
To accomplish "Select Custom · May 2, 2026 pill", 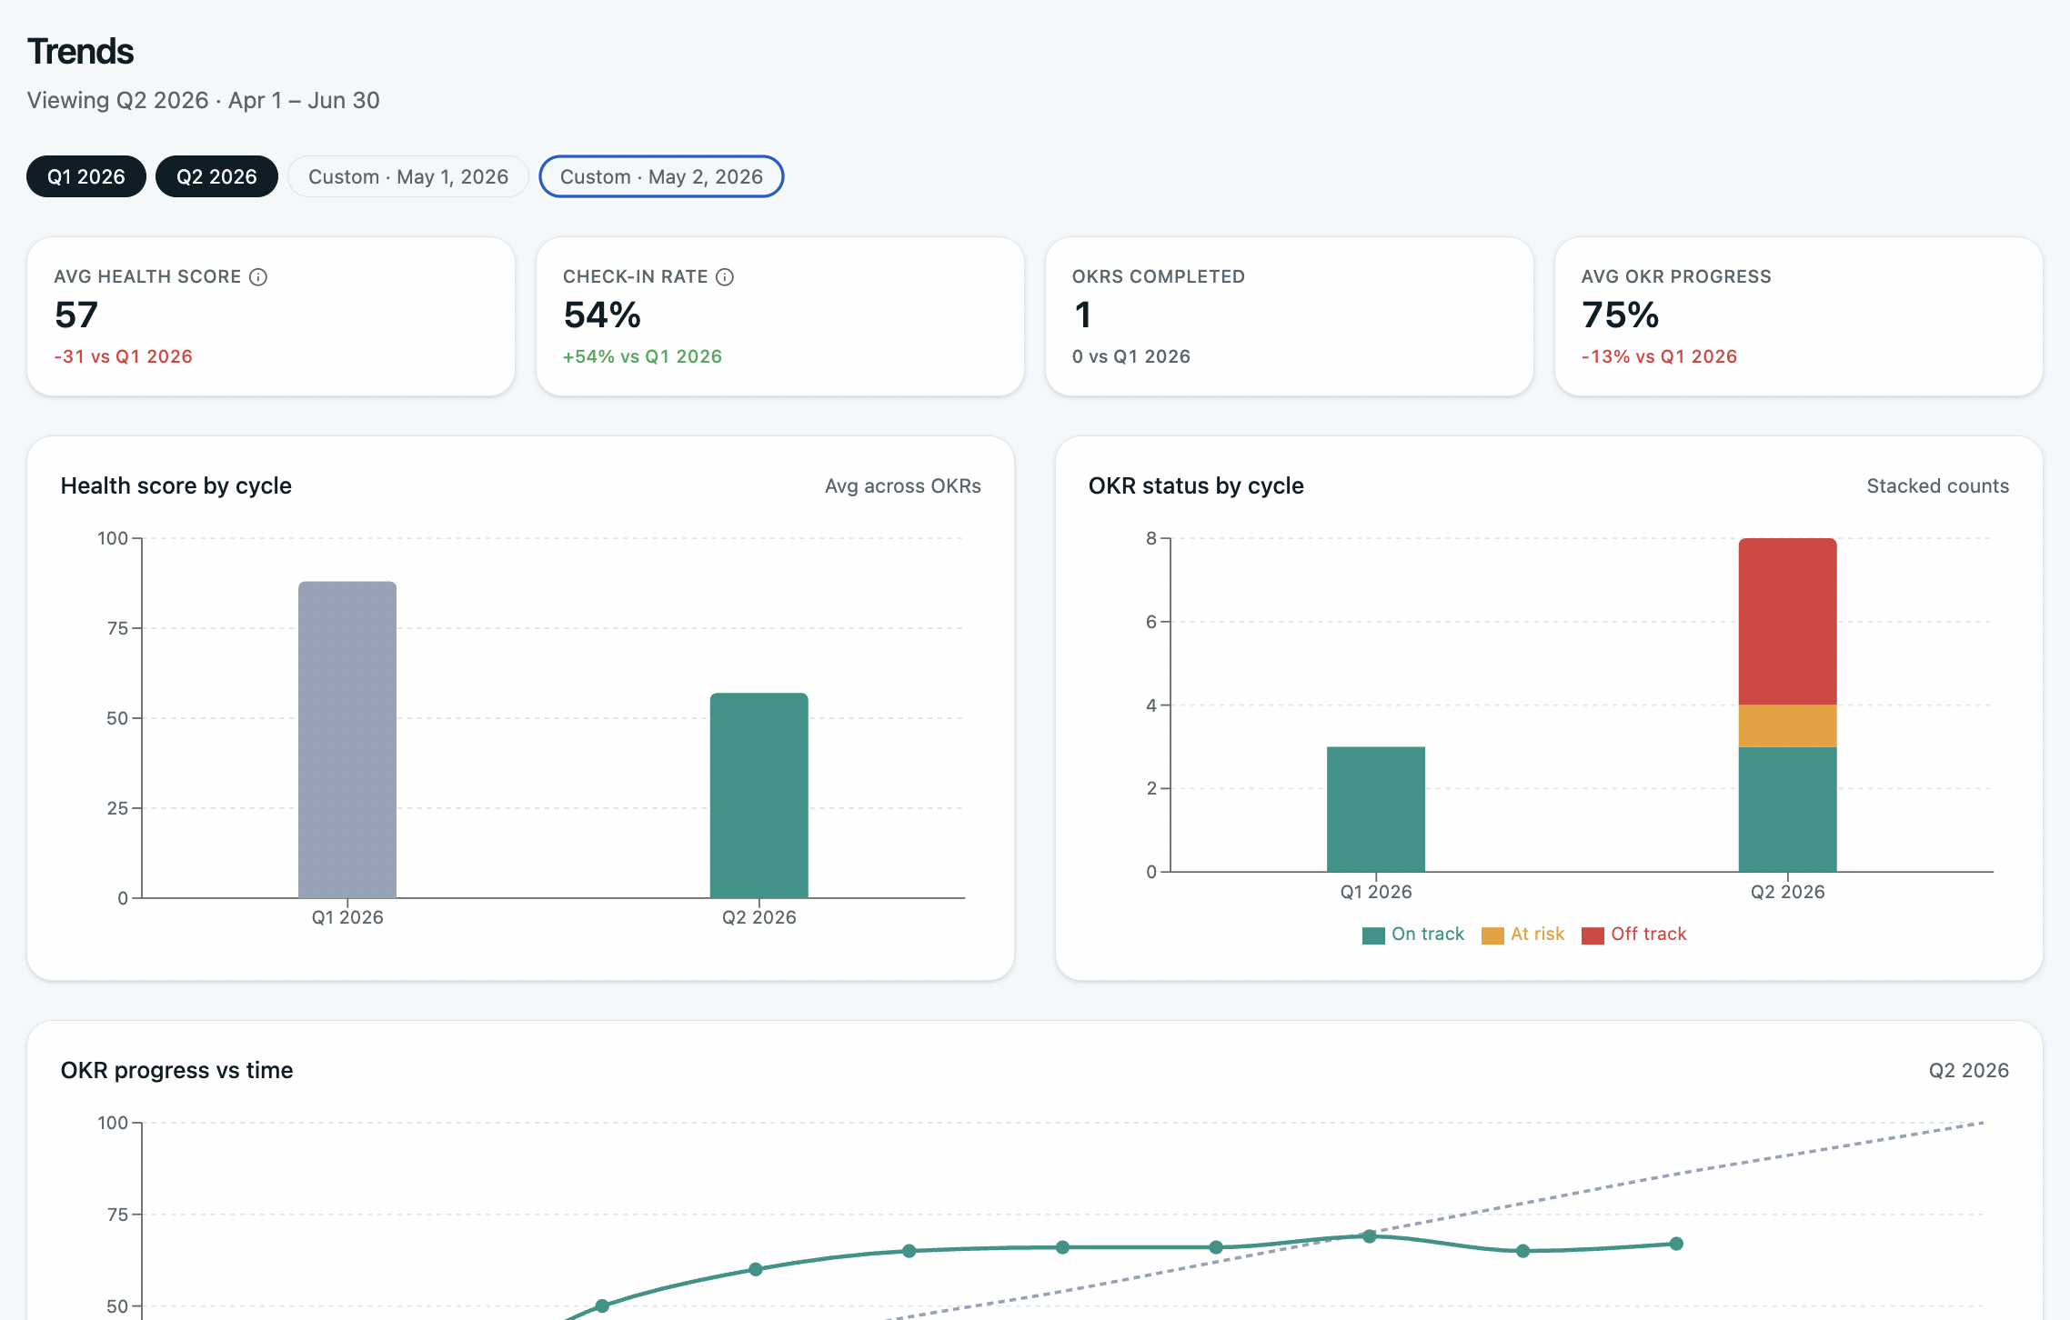I will click(x=661, y=176).
